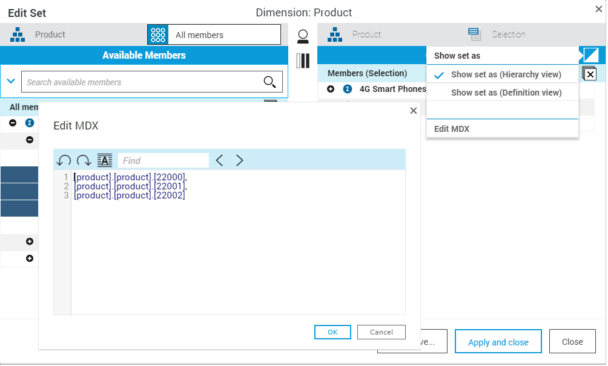Collapse the second-level tree node
This screenshot has height=366, width=608.
(30, 140)
